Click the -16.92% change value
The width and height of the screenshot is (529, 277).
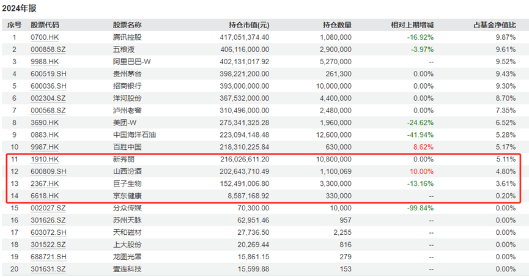[420, 37]
